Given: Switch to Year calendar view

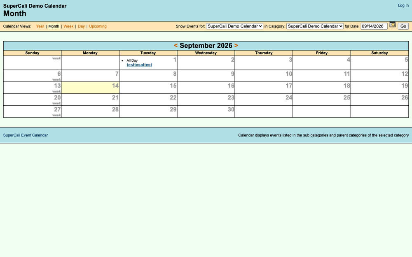Looking at the screenshot, I should pyautogui.click(x=40, y=26).
